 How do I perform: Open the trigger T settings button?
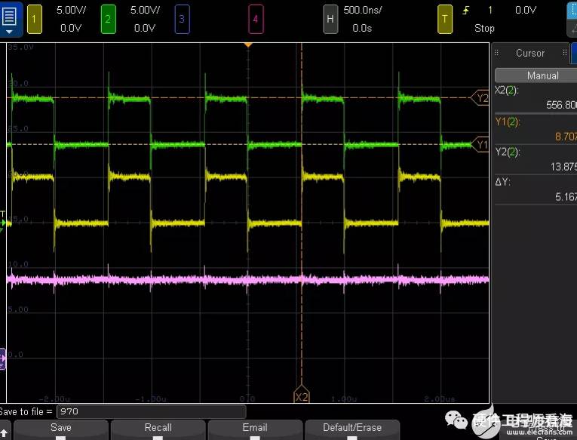click(x=444, y=19)
